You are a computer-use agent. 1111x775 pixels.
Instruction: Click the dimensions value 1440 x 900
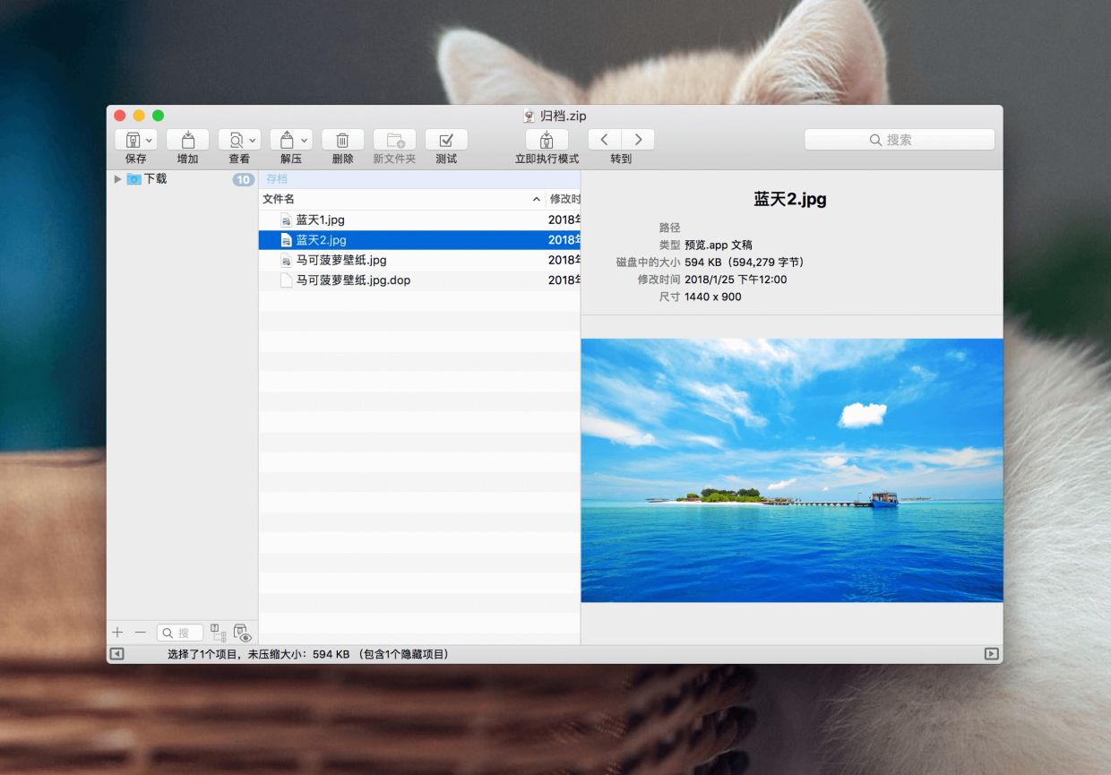(x=713, y=297)
